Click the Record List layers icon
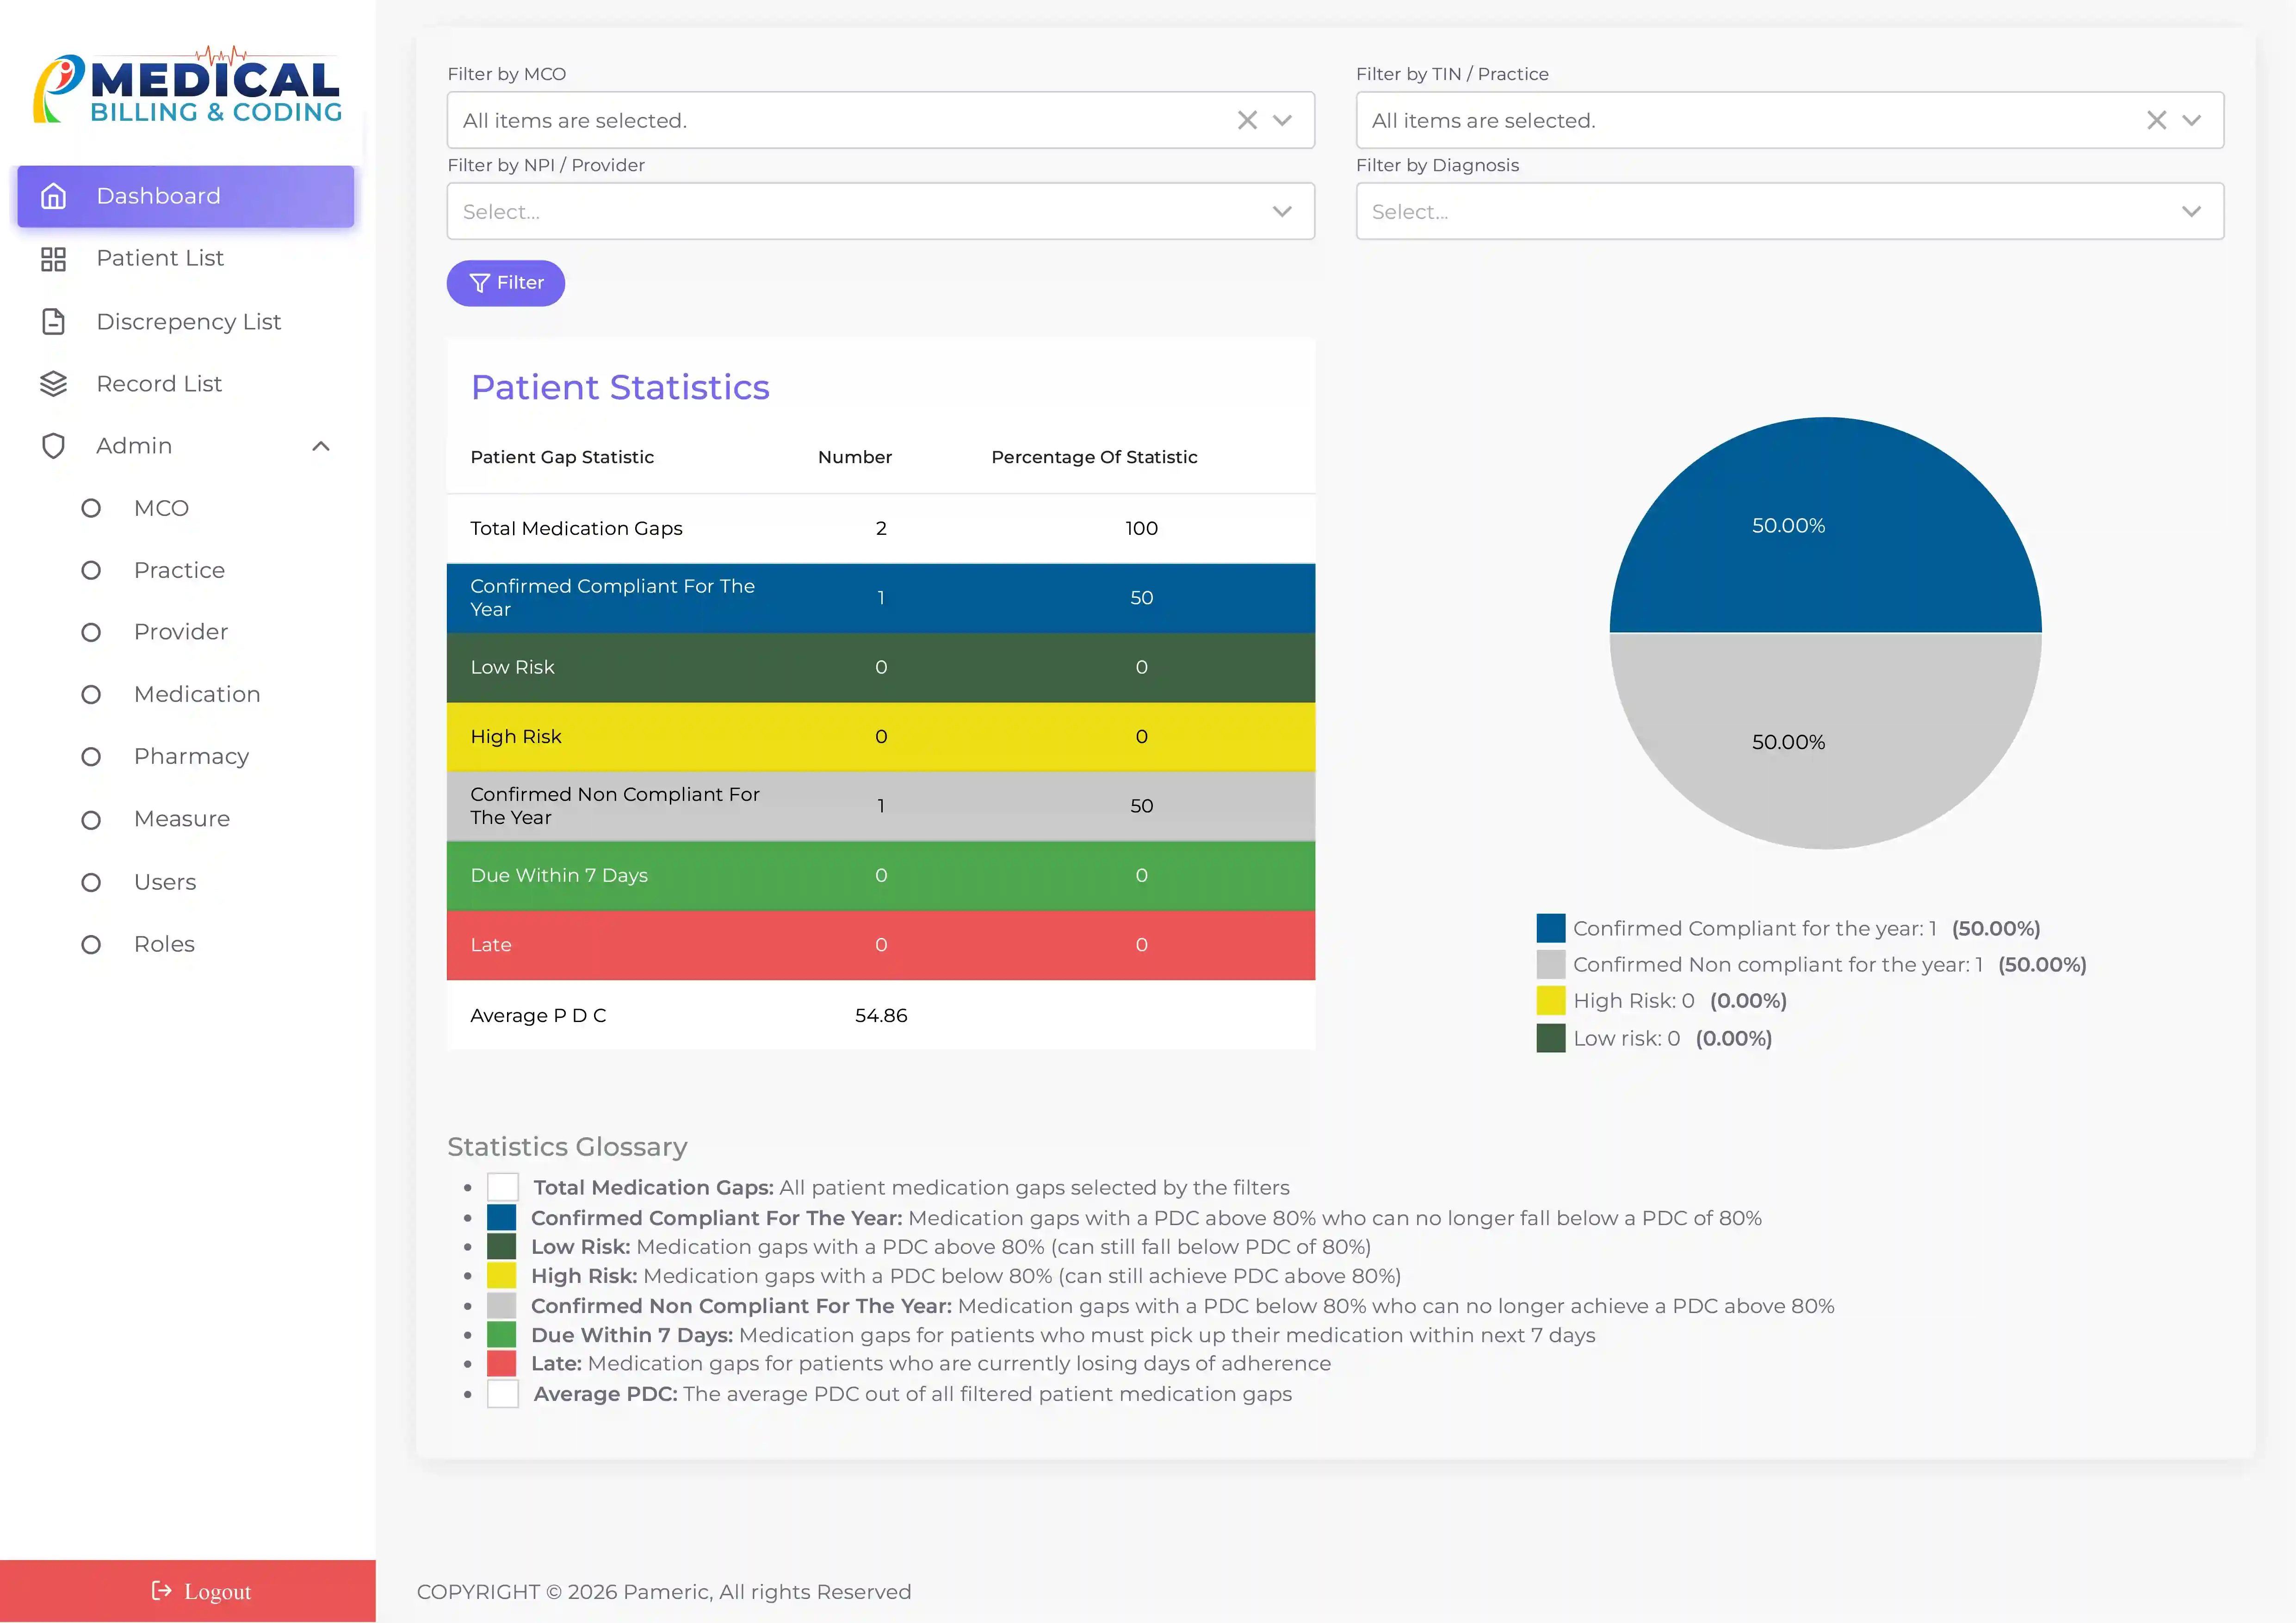The image size is (2296, 1623). coord(53,383)
